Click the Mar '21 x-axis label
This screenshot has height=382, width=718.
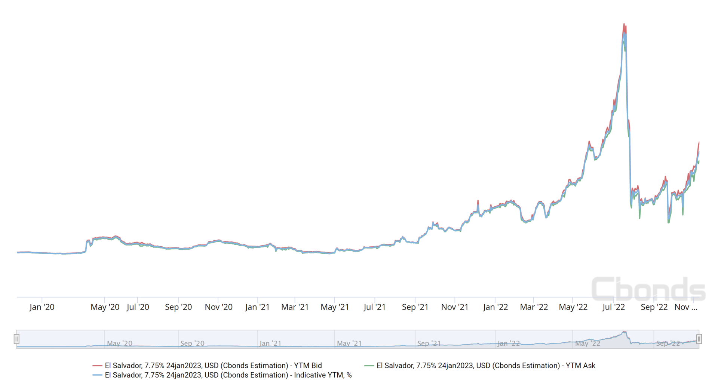pos(295,307)
